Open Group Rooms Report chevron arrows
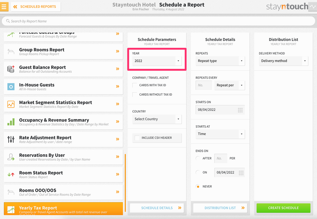The width and height of the screenshot is (317, 219). 117,51
